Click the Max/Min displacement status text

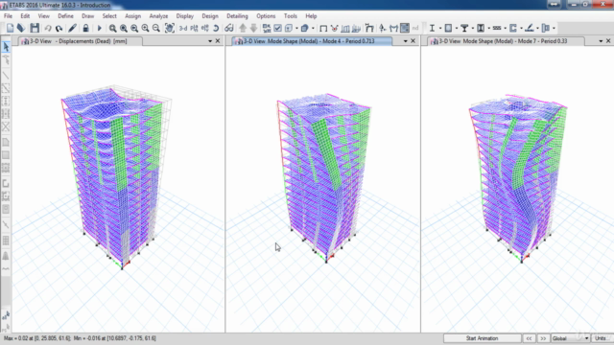pyautogui.click(x=80, y=338)
